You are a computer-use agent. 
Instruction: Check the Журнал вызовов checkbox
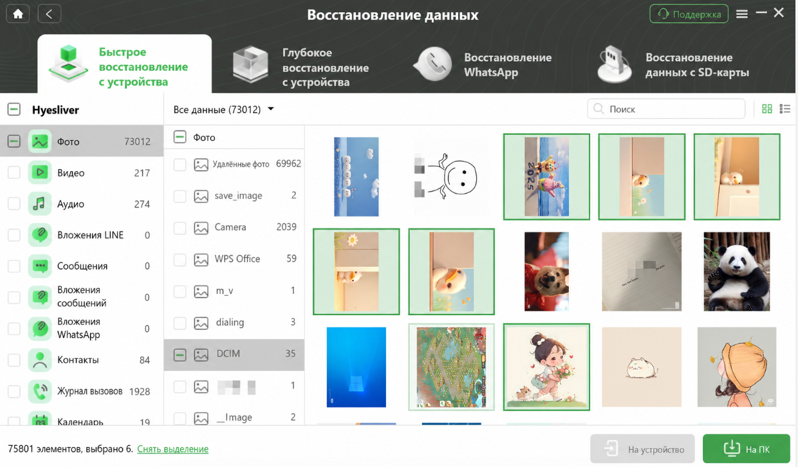click(14, 391)
